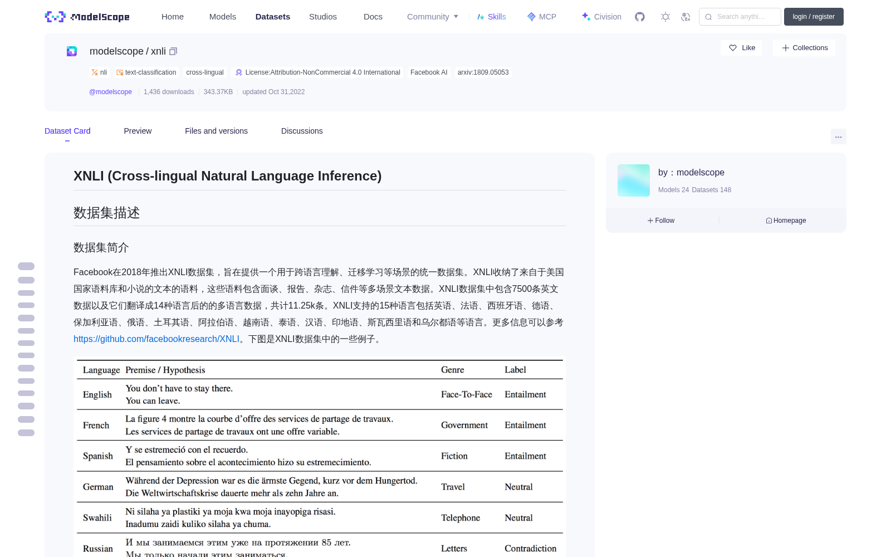Jump using the last outline marker in sidebar

point(26,433)
